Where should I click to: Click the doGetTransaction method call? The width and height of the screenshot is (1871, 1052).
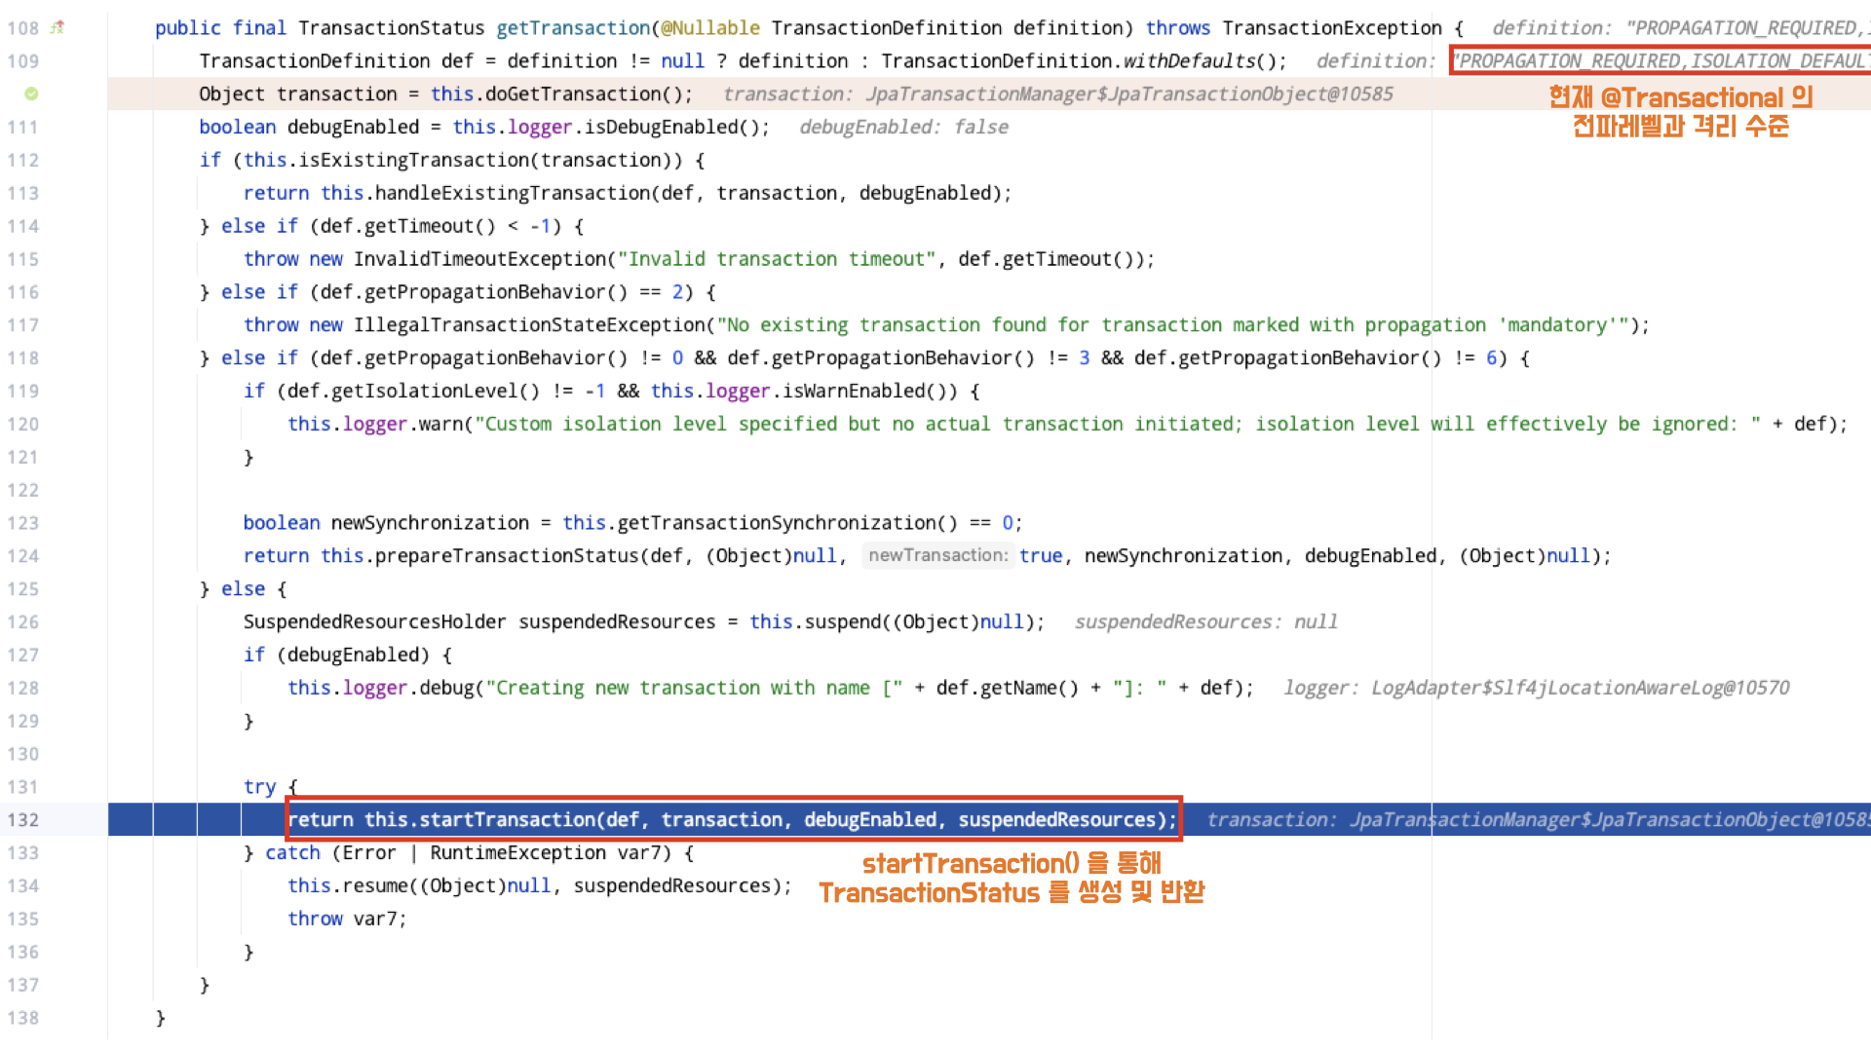click(573, 94)
